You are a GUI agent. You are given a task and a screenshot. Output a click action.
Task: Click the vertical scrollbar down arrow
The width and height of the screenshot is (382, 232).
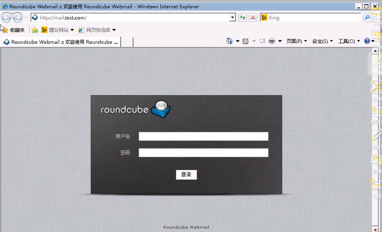[x=375, y=229]
